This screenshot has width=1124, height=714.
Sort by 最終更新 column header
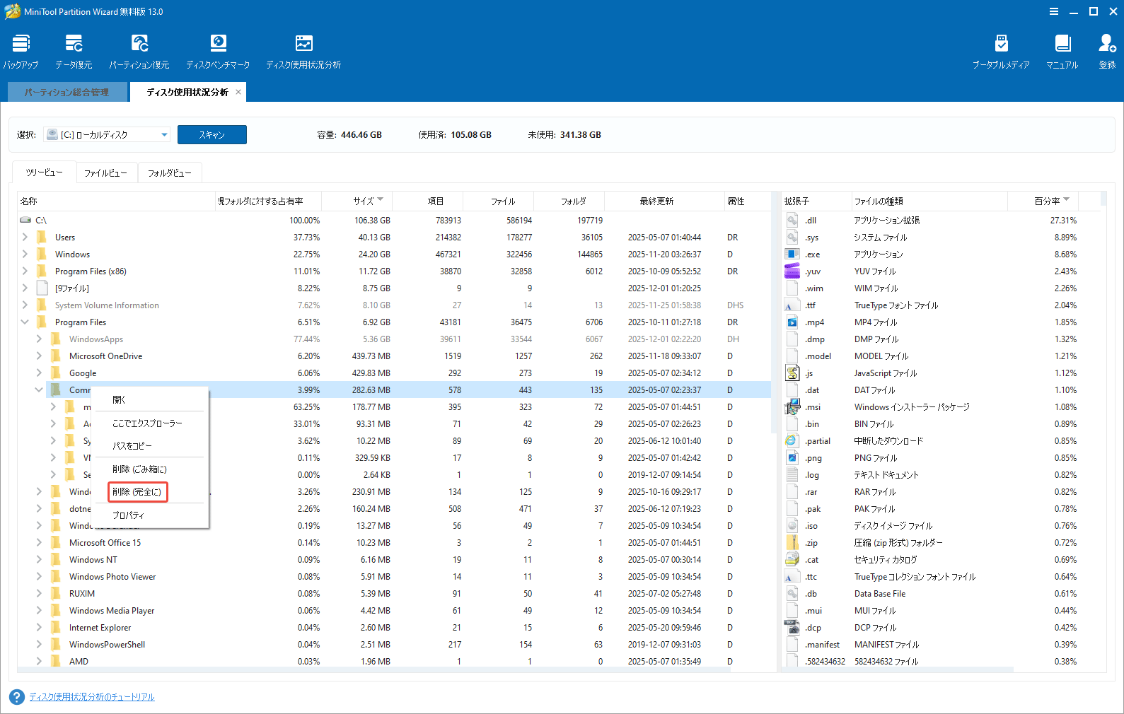664,201
